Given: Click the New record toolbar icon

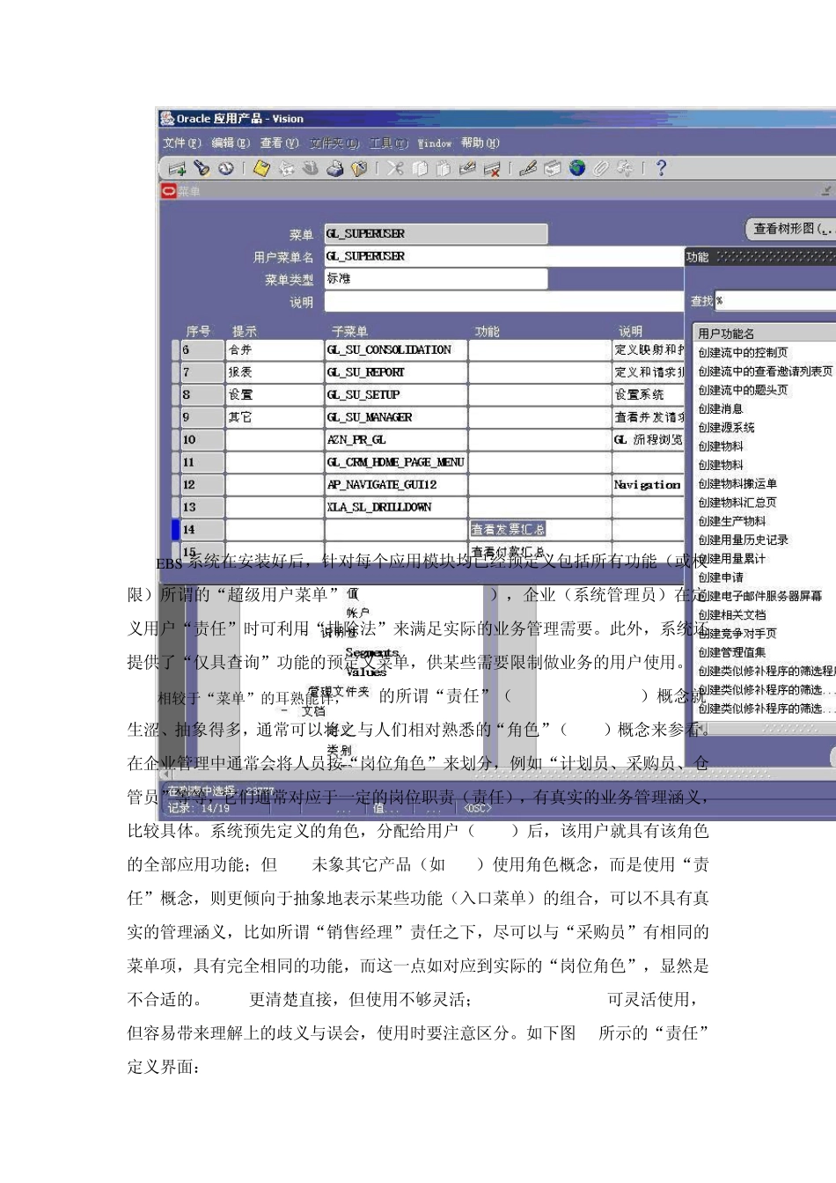Looking at the screenshot, I should [x=177, y=168].
